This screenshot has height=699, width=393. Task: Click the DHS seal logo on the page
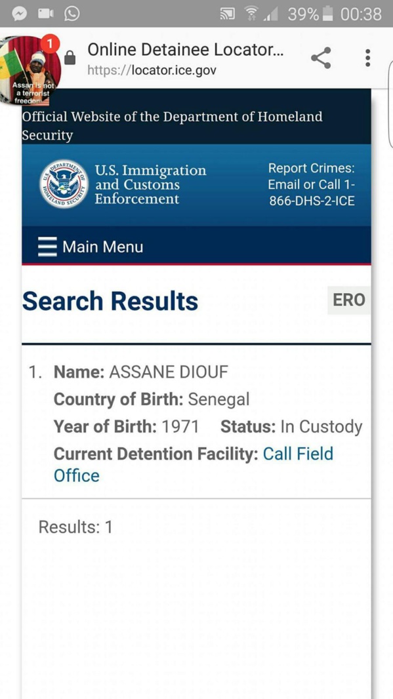(x=65, y=184)
